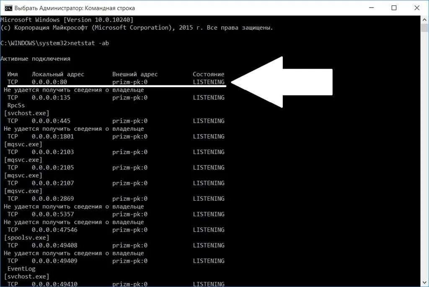Click the '[svchost.exe]' line under RpcSs
The height and width of the screenshot is (287, 429).
click(x=26, y=113)
